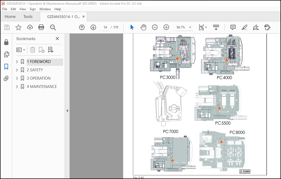Activate the Hand pan tool
Image resolution: width=281 pixels, height=179 pixels.
[143, 27]
